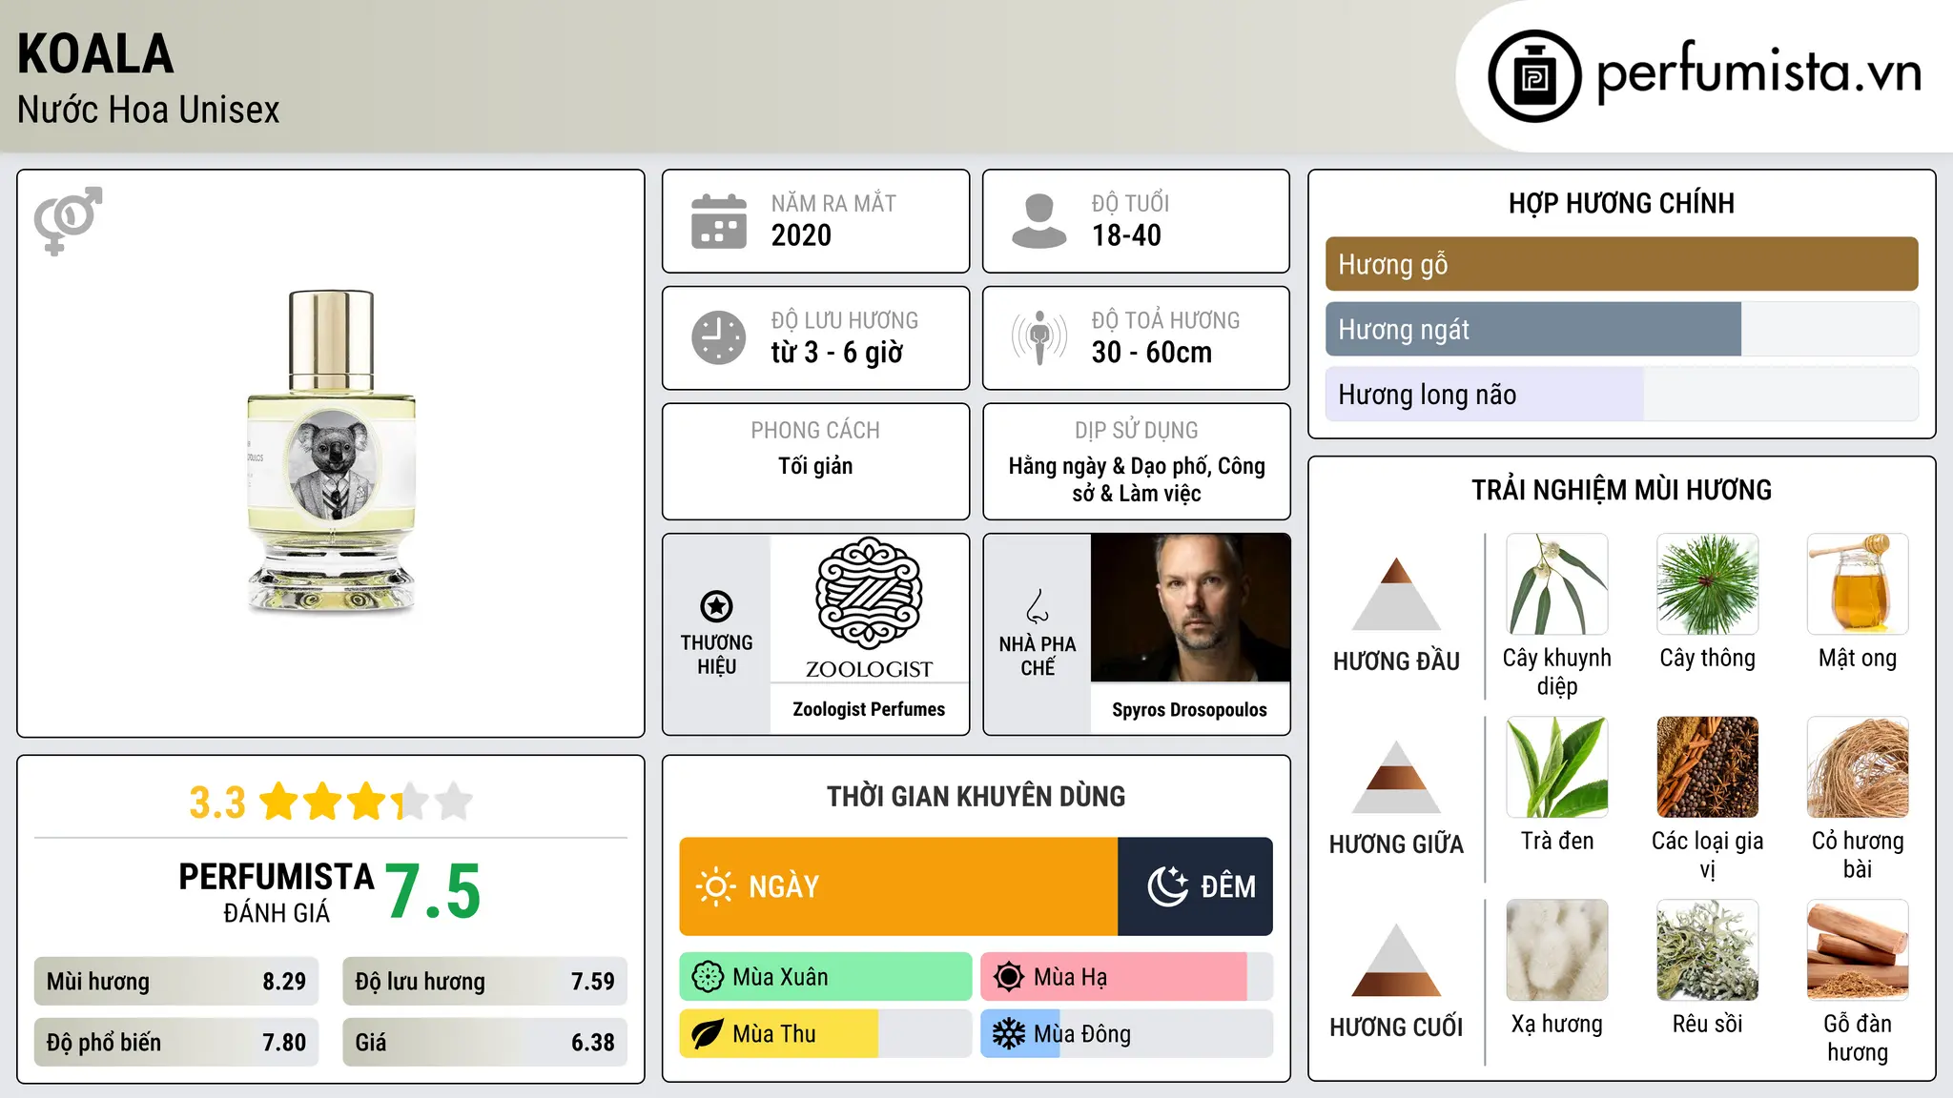
Task: Click the Mùa Hạ season bar
Action: tap(1126, 977)
